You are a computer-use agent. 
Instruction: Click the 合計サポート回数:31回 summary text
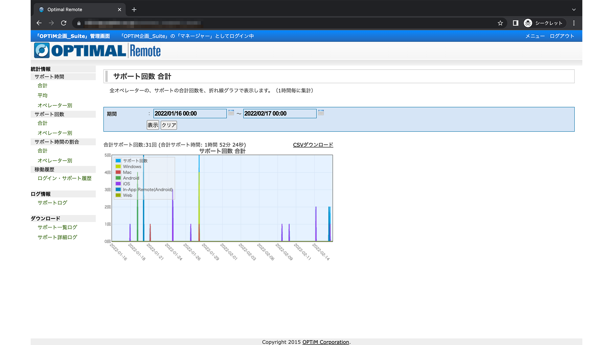[x=130, y=145]
